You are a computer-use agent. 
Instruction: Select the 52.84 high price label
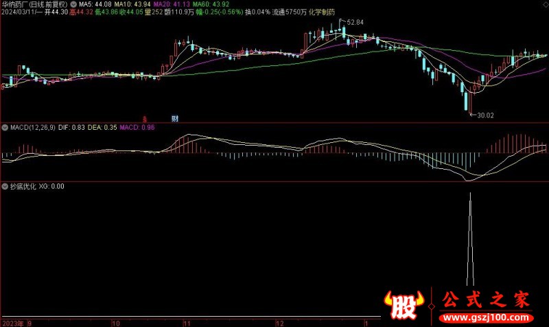354,22
